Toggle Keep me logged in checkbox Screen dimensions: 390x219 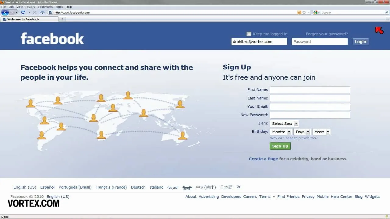pos(249,34)
